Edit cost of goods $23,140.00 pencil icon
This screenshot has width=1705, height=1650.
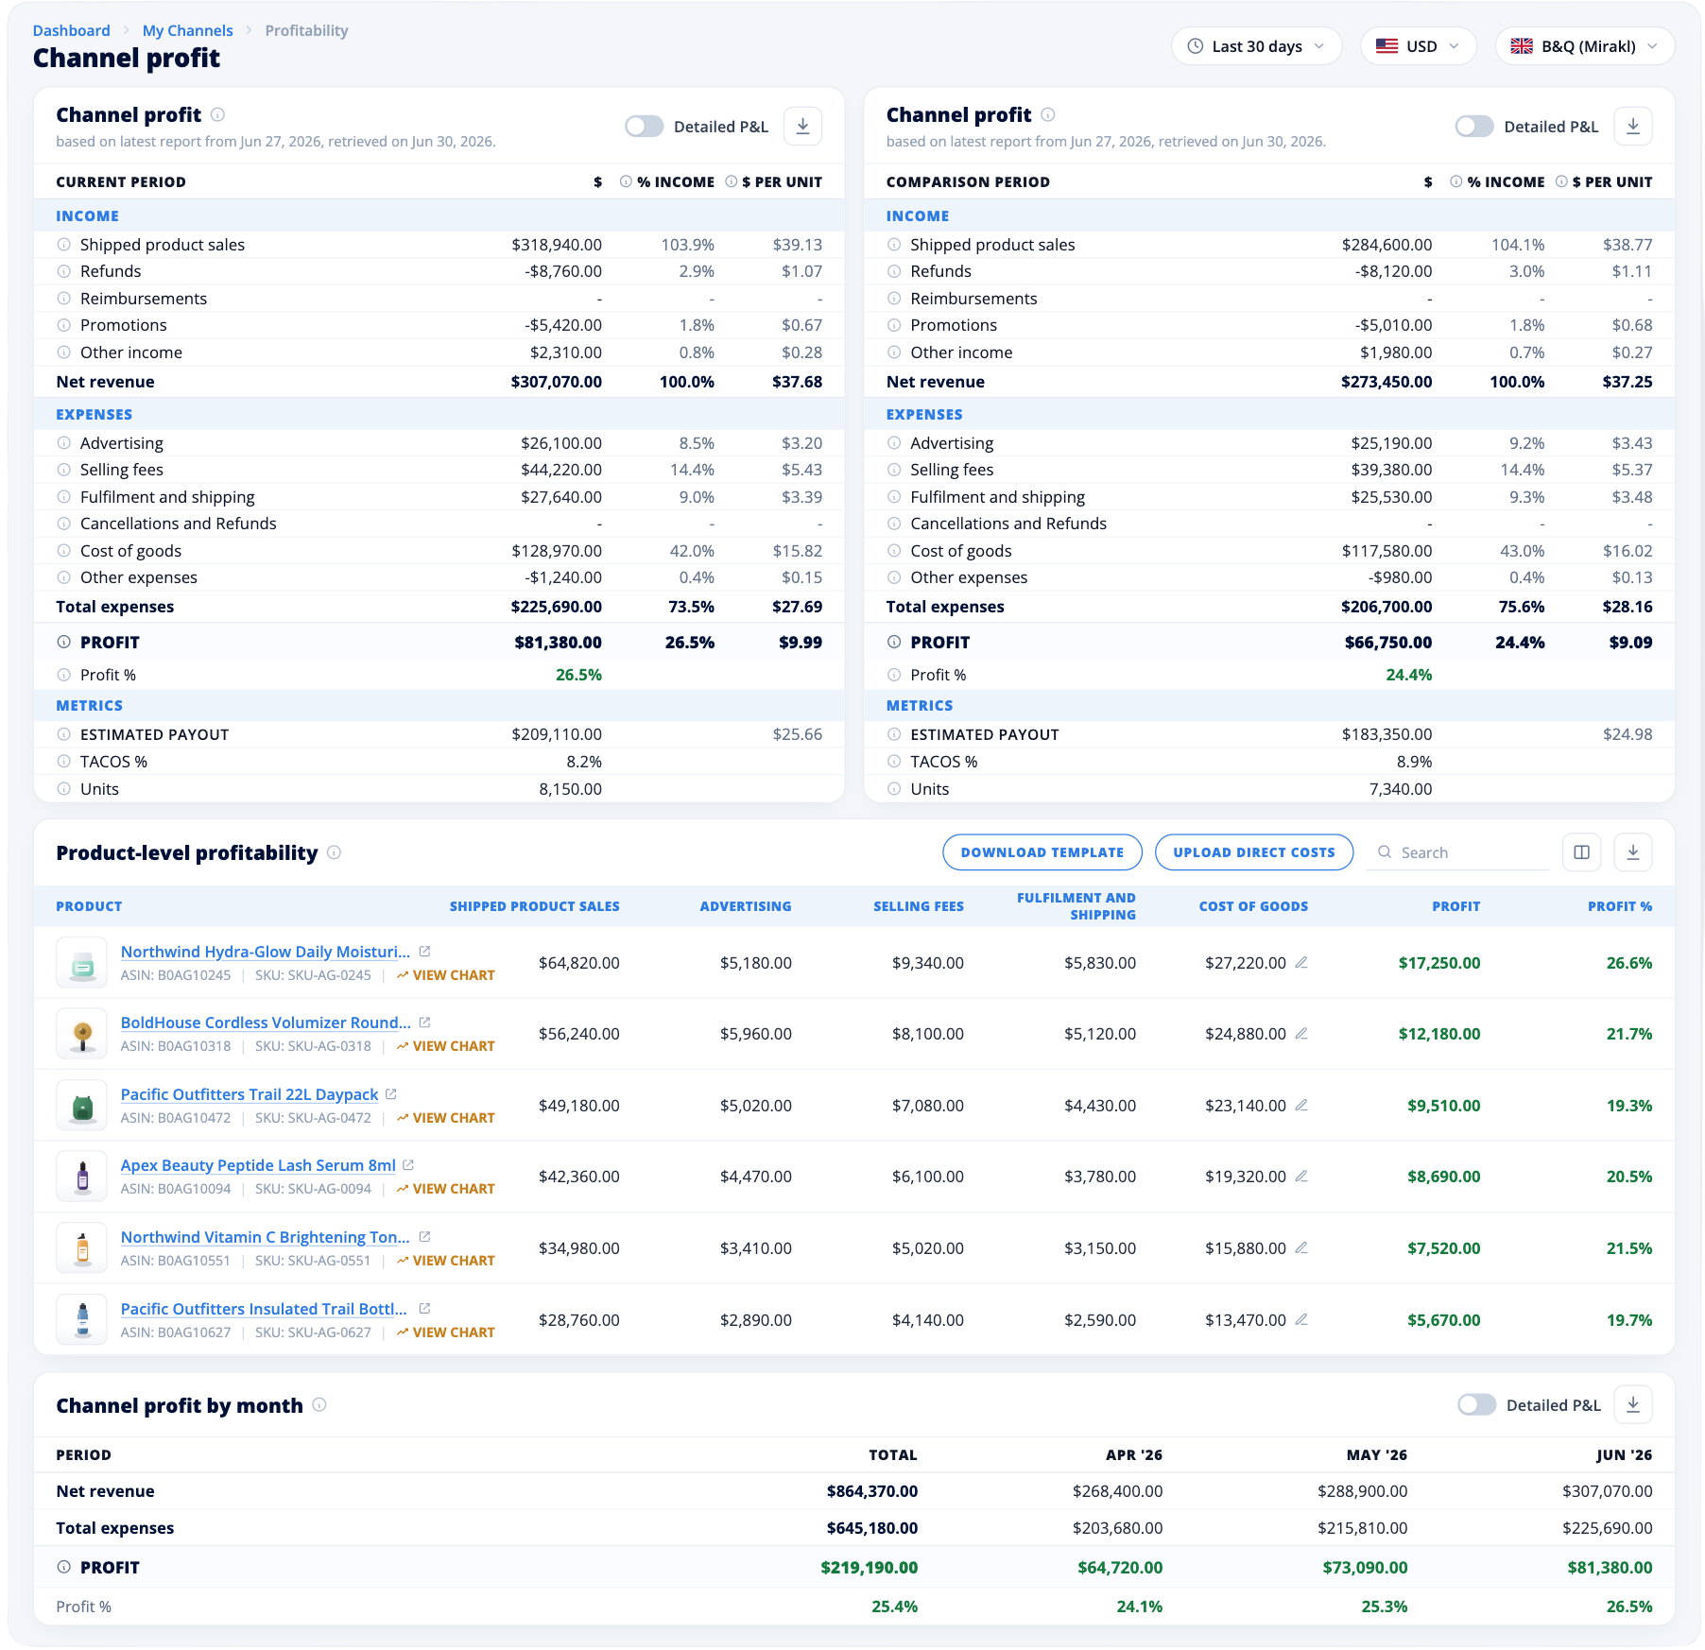click(x=1301, y=1106)
